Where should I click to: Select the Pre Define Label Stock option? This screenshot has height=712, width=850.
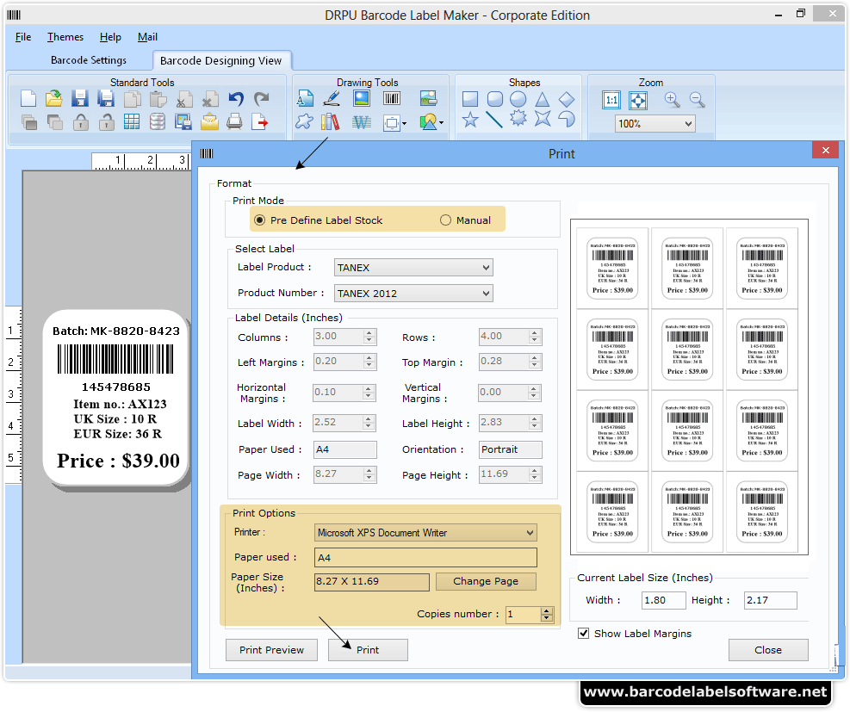point(260,220)
